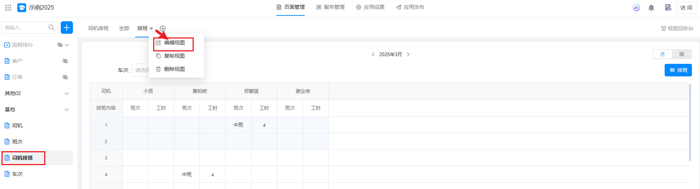Click the add view plus icon

point(163,29)
